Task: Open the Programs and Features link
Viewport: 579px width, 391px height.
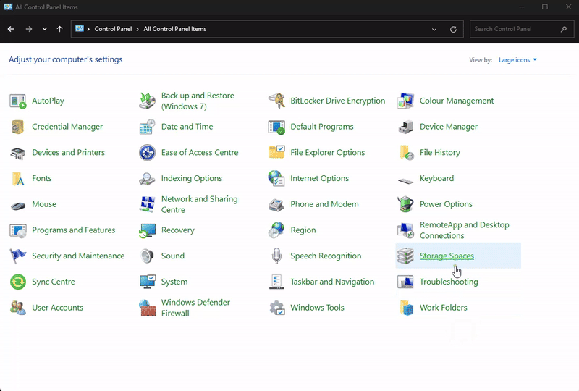Action: click(x=73, y=230)
